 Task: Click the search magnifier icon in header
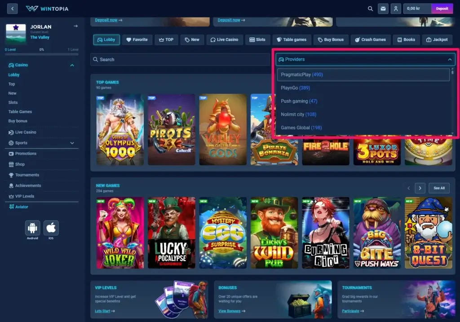(x=370, y=9)
